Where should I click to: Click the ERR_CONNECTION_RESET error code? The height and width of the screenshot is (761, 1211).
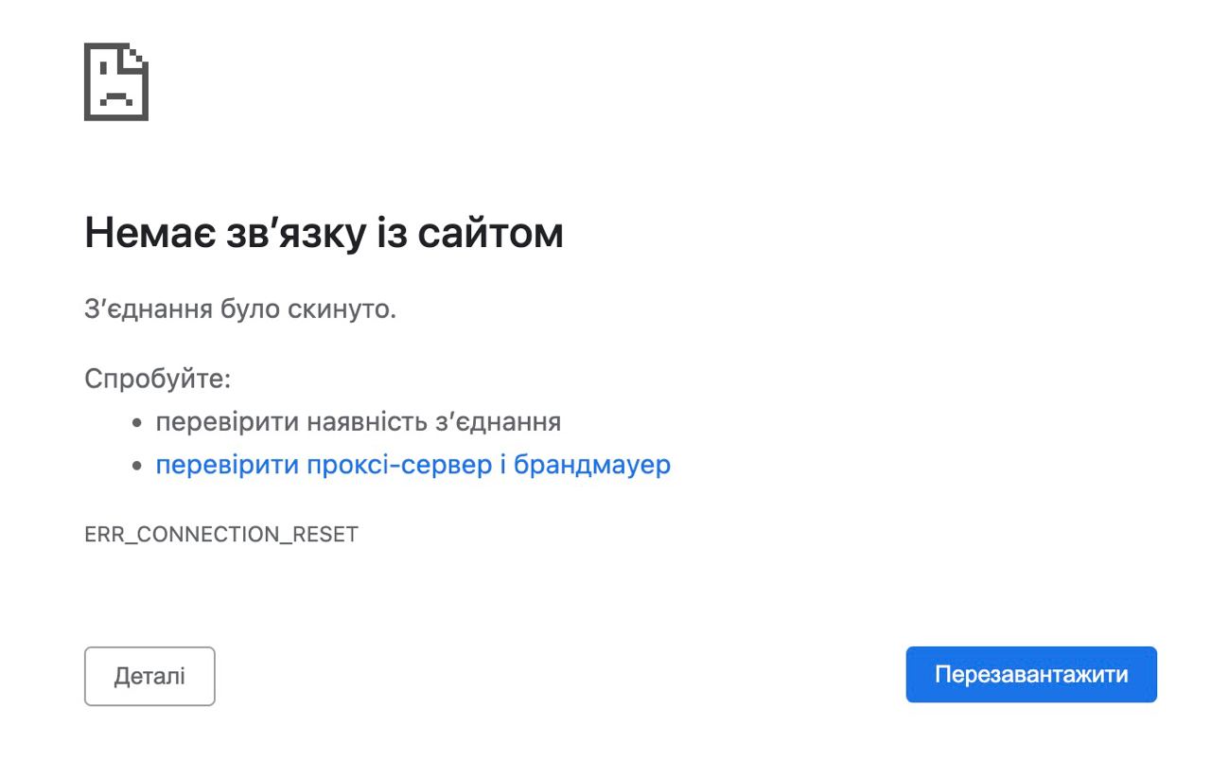click(x=221, y=535)
